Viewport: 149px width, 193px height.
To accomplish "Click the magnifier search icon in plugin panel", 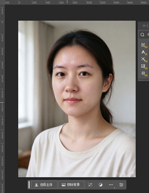I will pos(142,35).
